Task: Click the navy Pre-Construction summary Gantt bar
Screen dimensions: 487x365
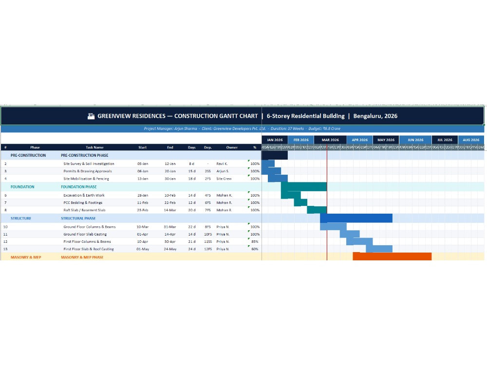Action: click(x=275, y=155)
